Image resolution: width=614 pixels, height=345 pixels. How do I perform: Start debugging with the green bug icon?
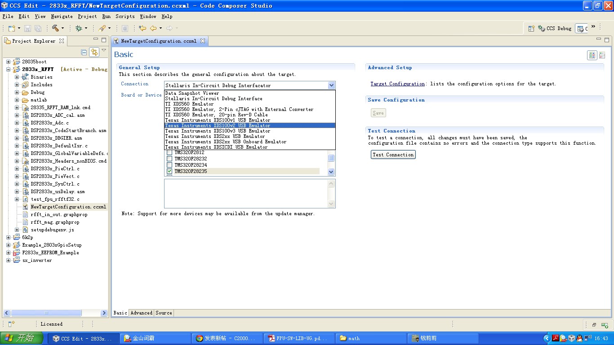(79, 28)
